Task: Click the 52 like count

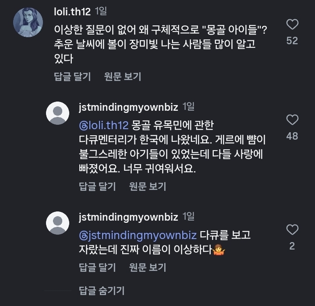Action: pos(292,41)
